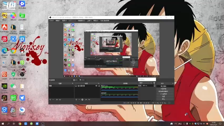The image size is (224, 126).
Task: Adjust the Mic/Aux volume slider
Action: click(120, 90)
